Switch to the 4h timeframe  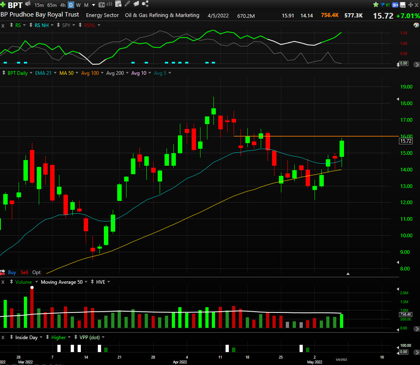coord(63,5)
